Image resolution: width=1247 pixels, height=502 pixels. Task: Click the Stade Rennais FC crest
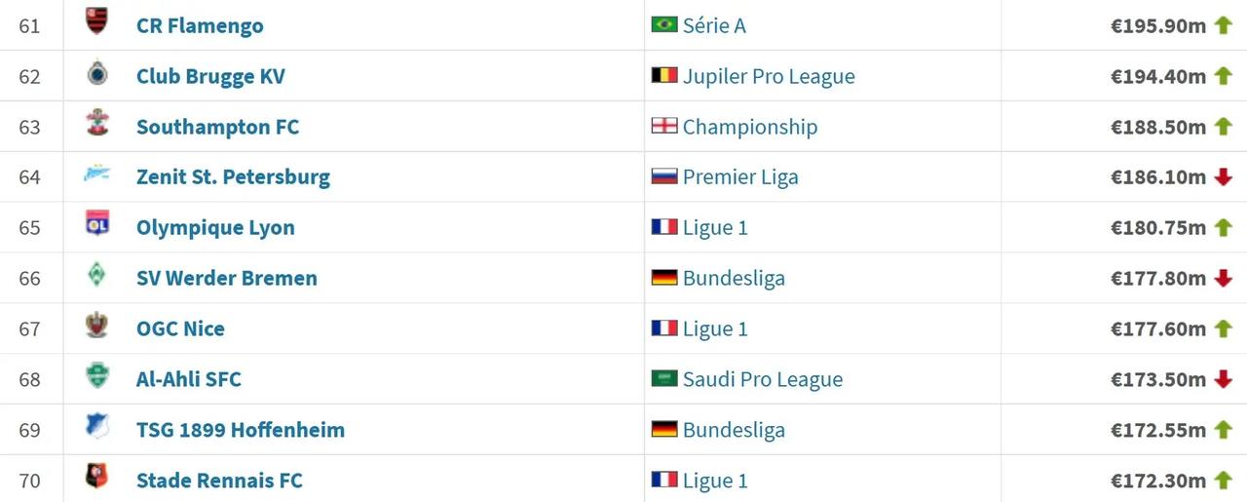(96, 478)
